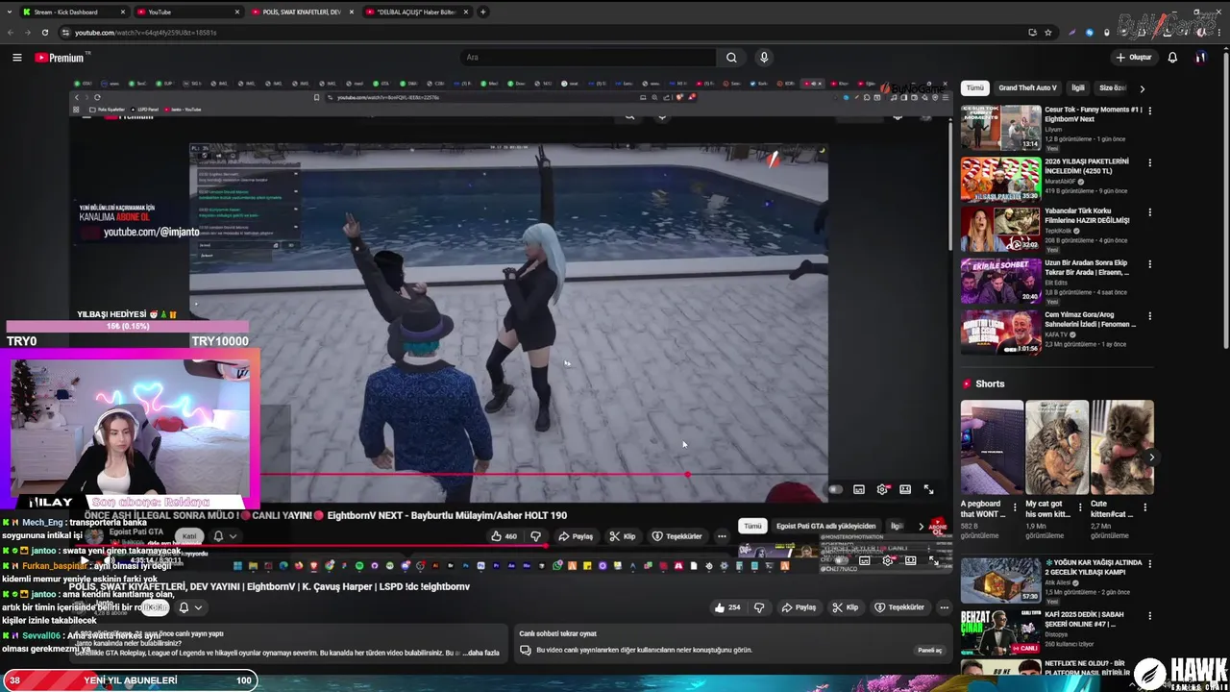Screen dimensions: 1230x692
Task: Switch to DELİBAL AÇILIŞI Haber Bülteni tab
Action: coord(416,12)
